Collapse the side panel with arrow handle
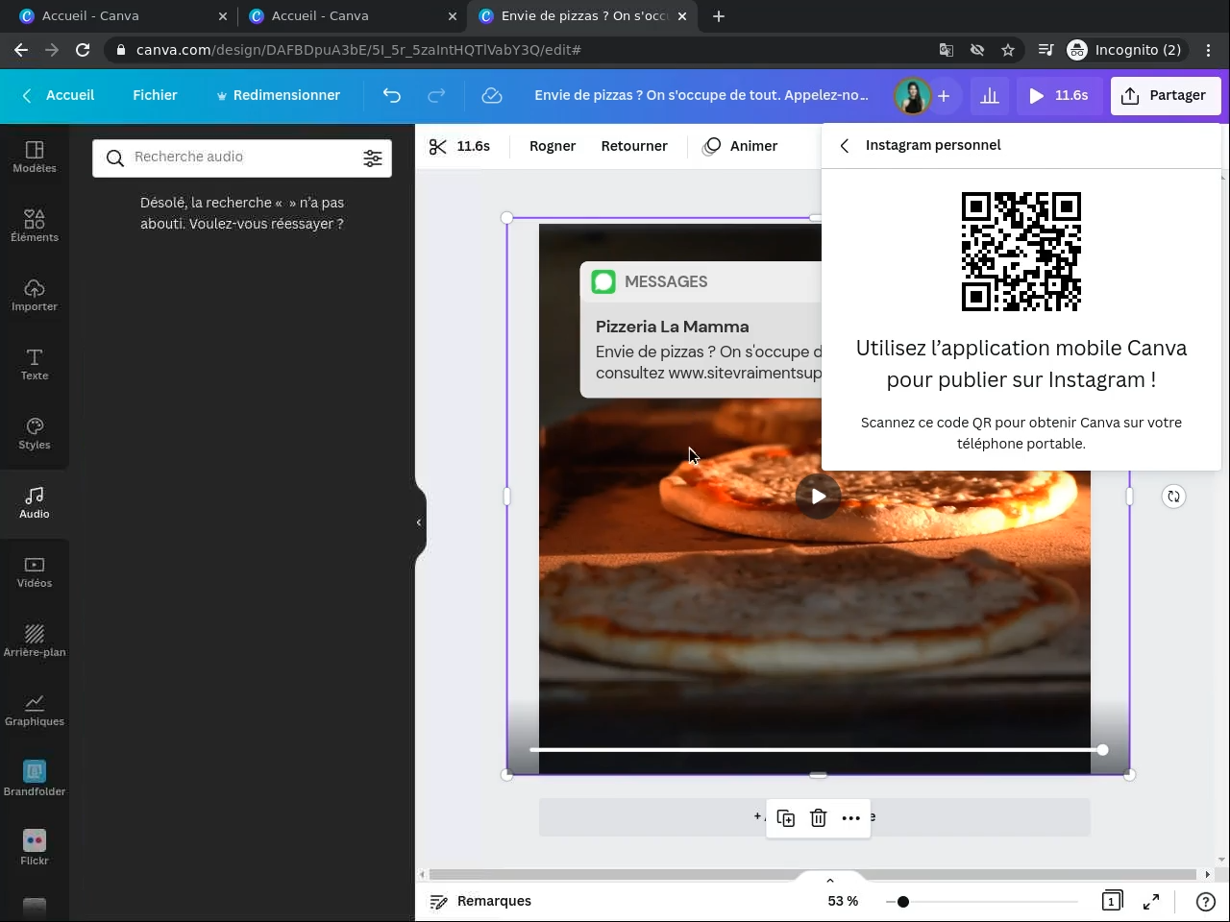The image size is (1230, 922). pos(419,522)
